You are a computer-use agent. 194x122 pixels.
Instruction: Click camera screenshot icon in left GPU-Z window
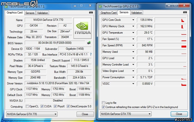pyautogui.click(x=91, y=12)
